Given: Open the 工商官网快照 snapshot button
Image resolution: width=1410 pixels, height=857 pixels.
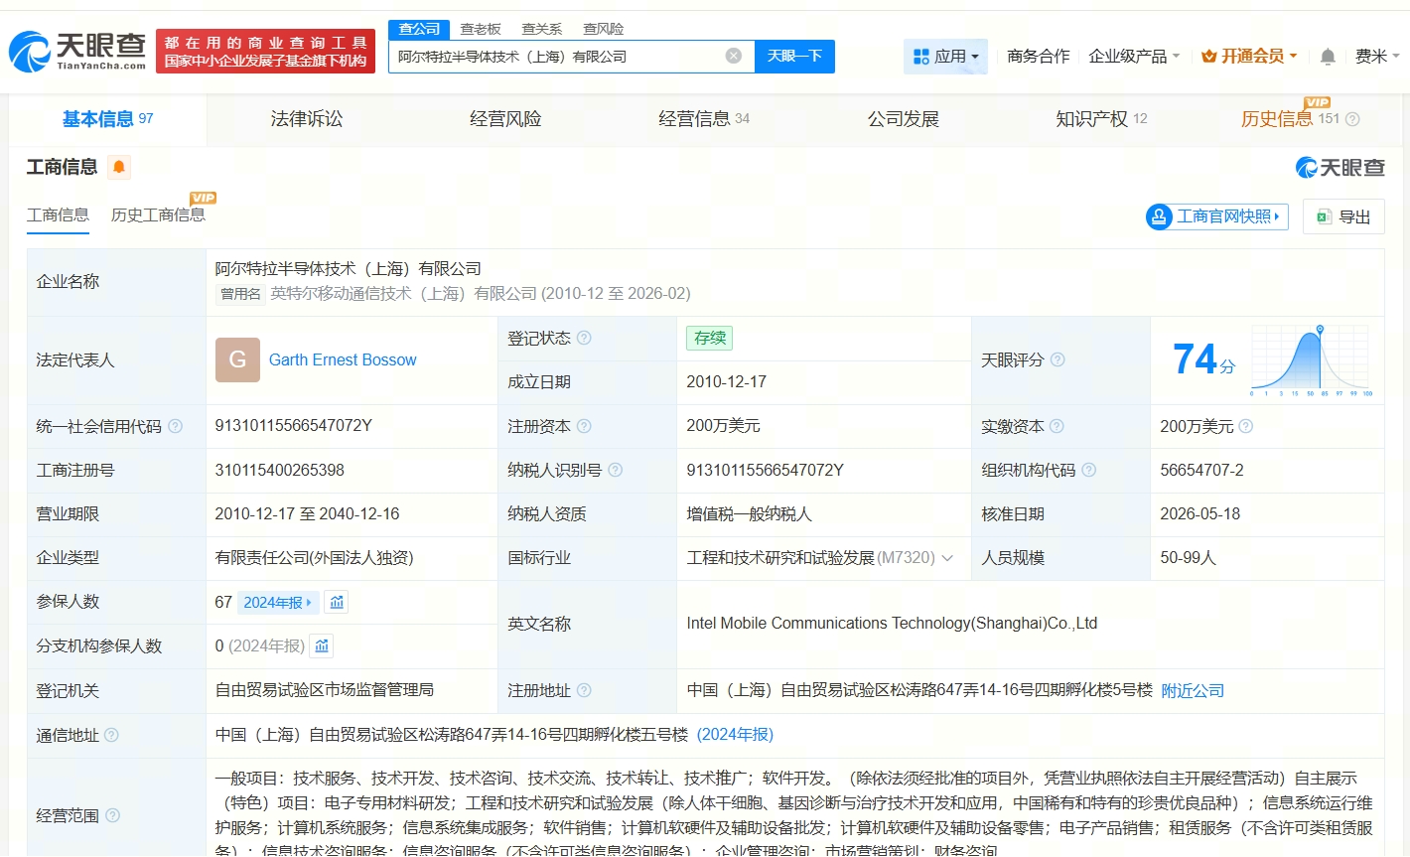Looking at the screenshot, I should (x=1216, y=216).
